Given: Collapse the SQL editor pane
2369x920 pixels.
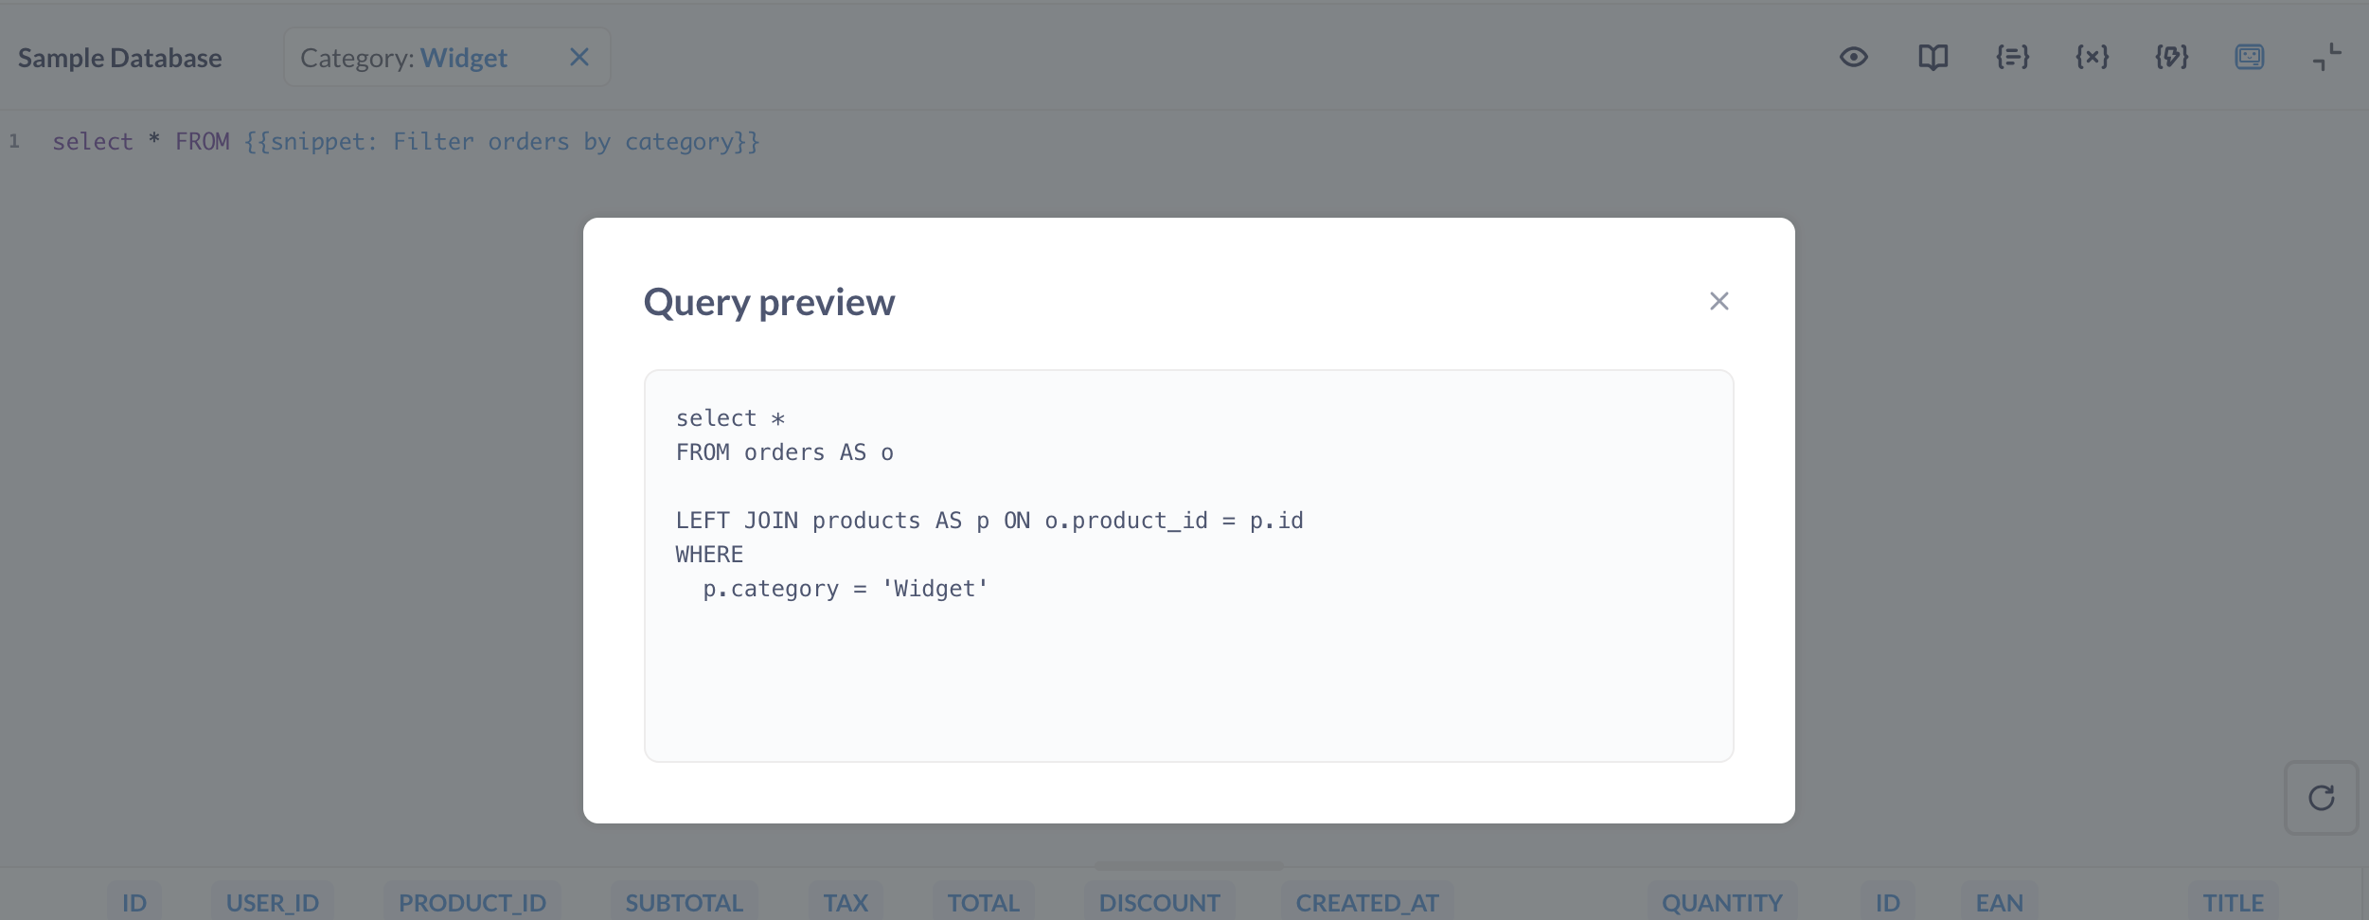Looking at the screenshot, I should tap(2326, 57).
